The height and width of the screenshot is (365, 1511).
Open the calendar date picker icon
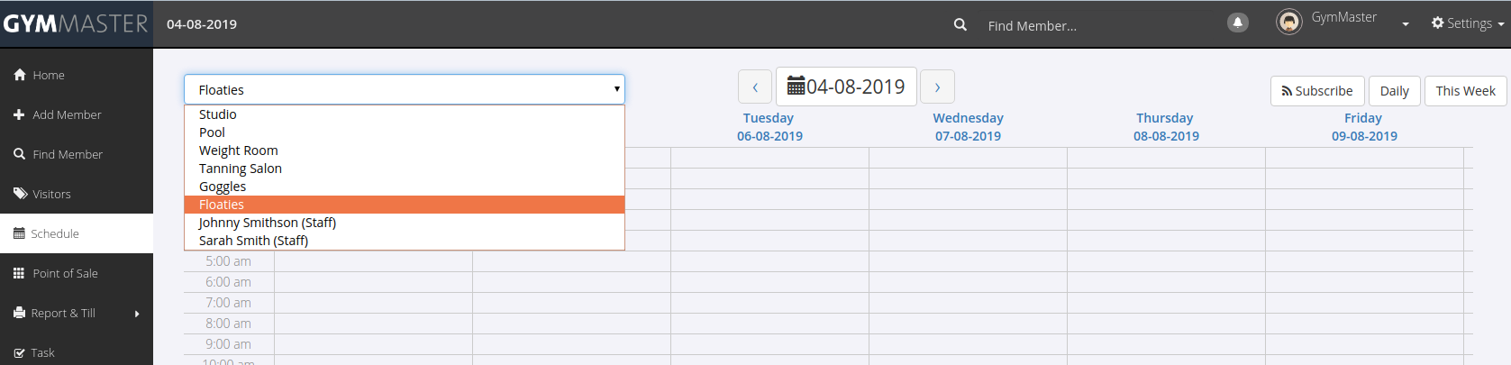pyautogui.click(x=796, y=87)
